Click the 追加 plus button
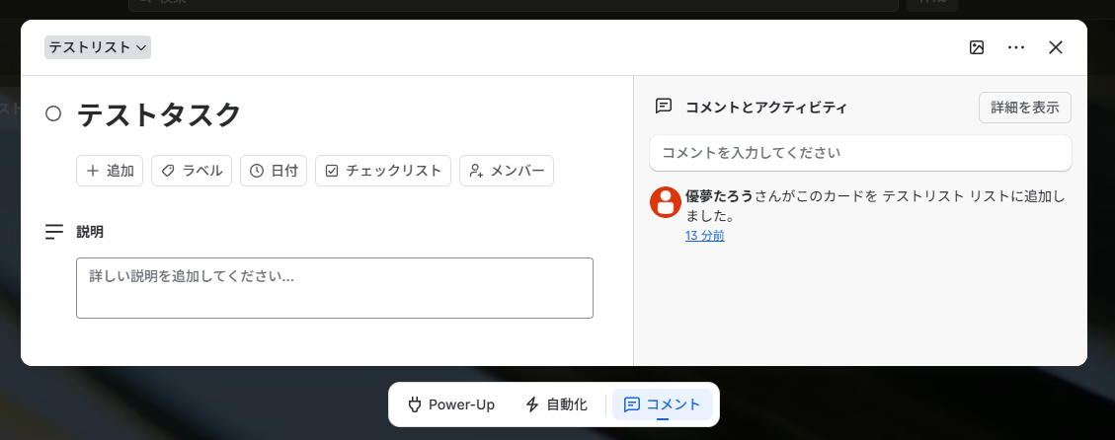1115x440 pixels. [x=110, y=171]
